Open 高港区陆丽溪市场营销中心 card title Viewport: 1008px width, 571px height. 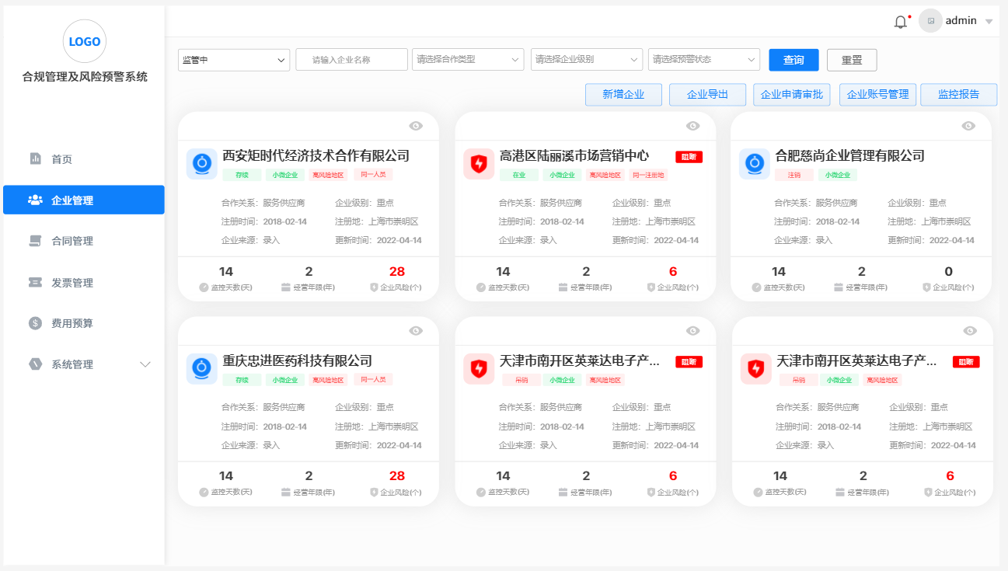[x=574, y=156]
